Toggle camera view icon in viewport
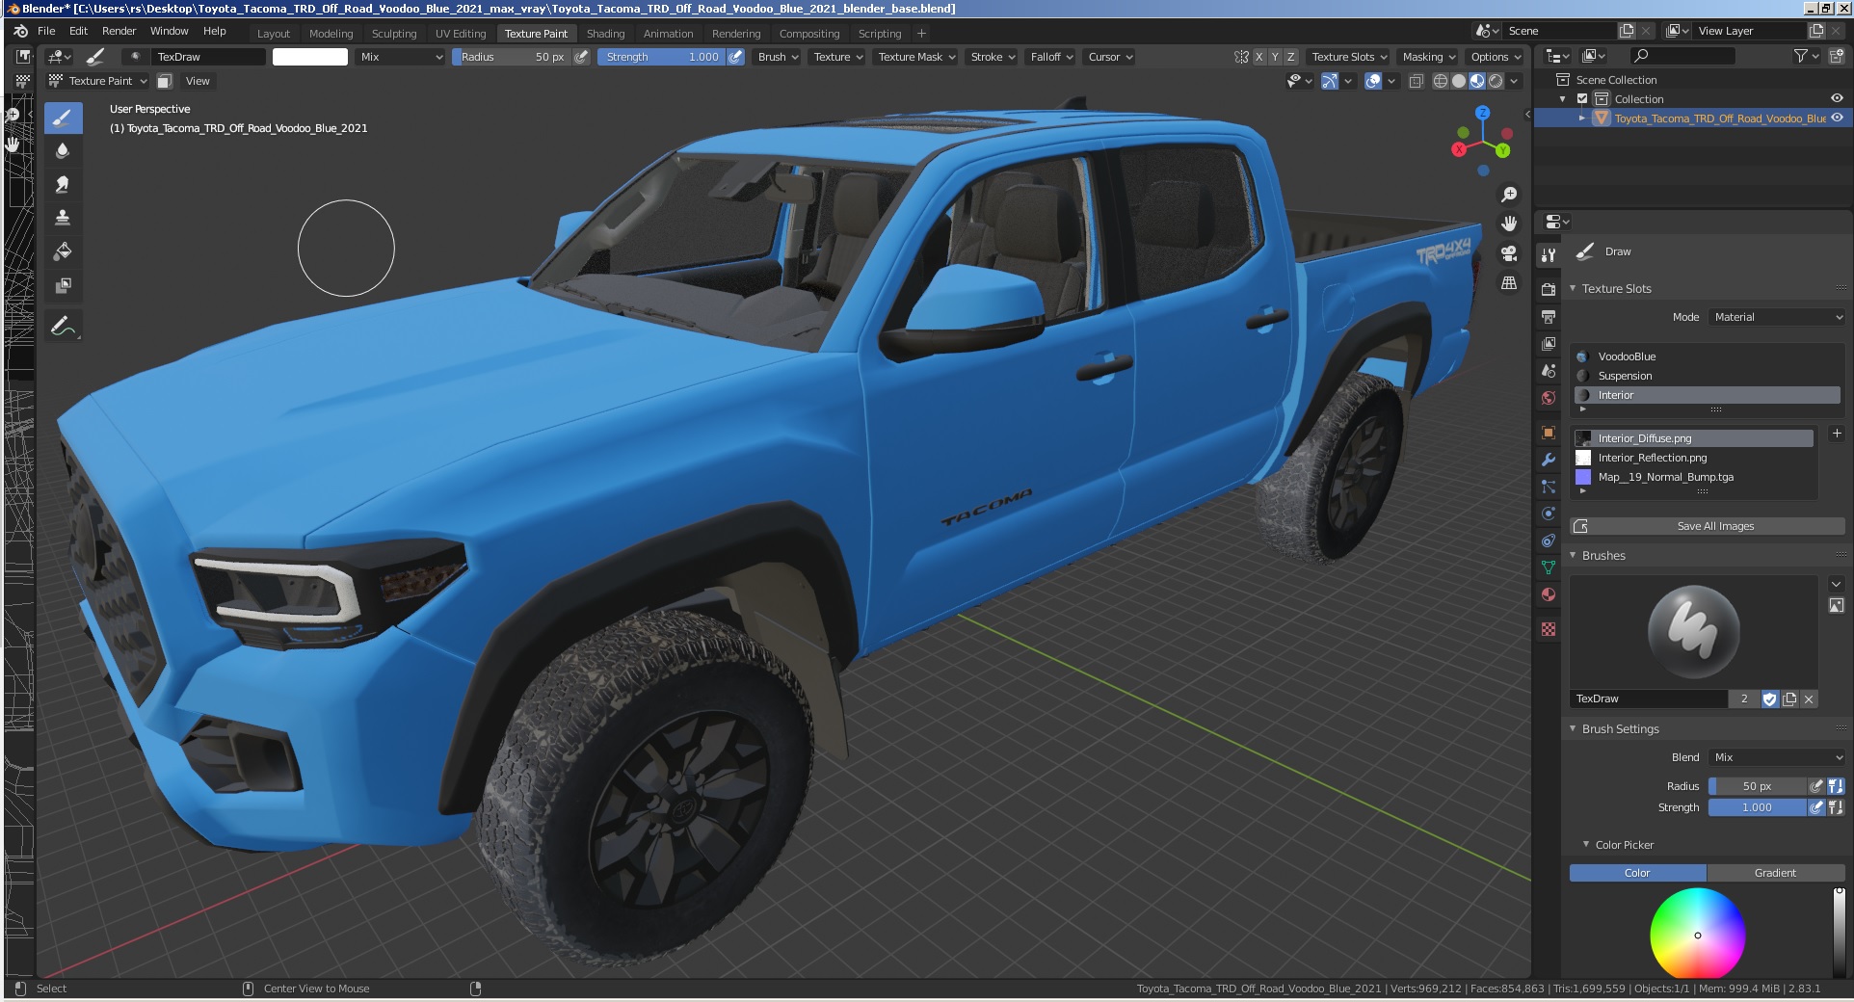Screen dimensions: 1854x1002 1509,253
